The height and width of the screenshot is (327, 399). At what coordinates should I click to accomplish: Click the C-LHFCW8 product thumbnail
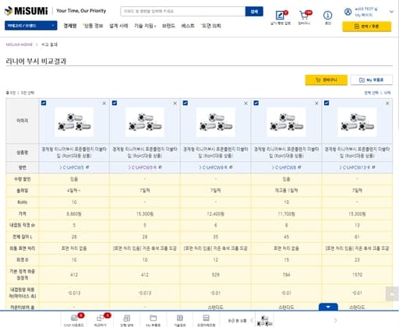(x=286, y=121)
